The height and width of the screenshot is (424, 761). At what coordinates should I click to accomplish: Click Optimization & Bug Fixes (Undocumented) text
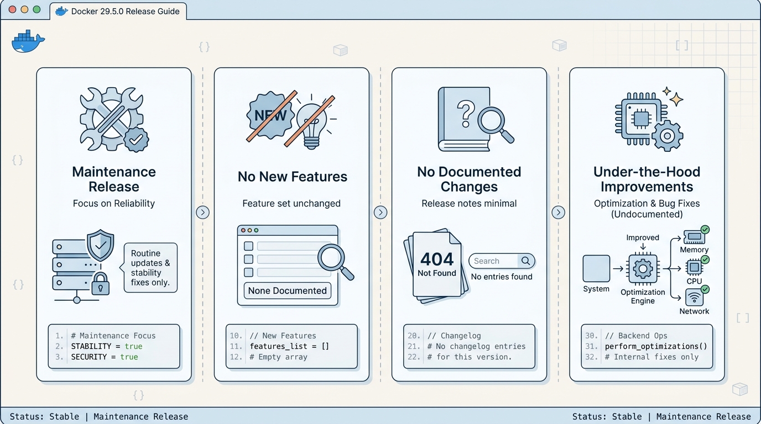647,209
